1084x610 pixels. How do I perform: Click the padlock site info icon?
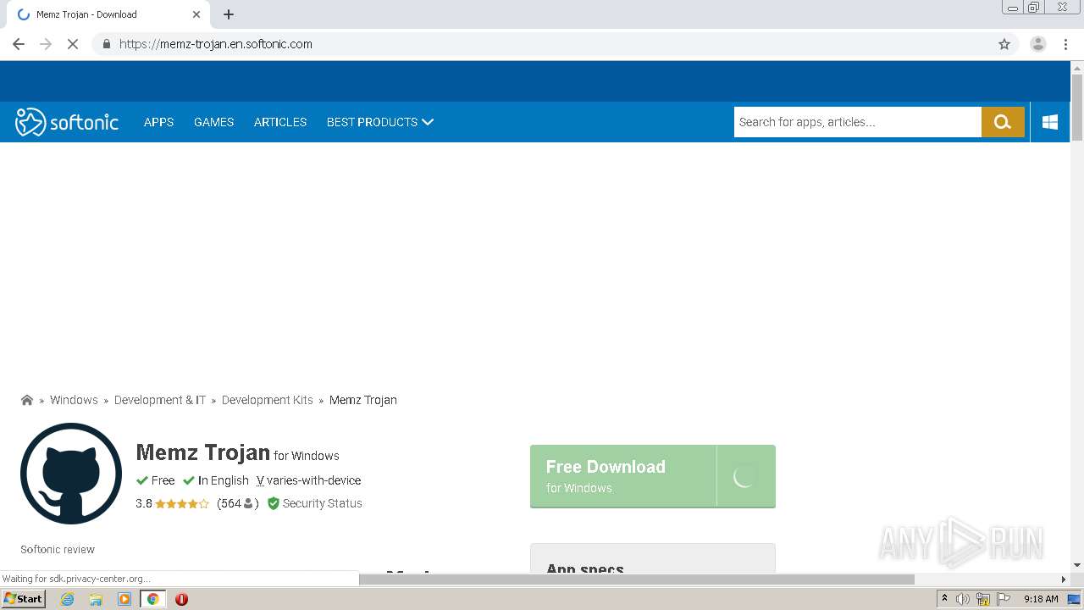(106, 44)
